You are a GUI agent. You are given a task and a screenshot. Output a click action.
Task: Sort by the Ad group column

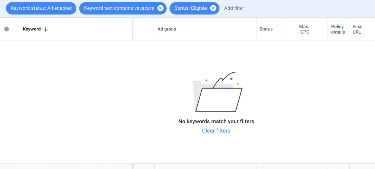pos(167,29)
